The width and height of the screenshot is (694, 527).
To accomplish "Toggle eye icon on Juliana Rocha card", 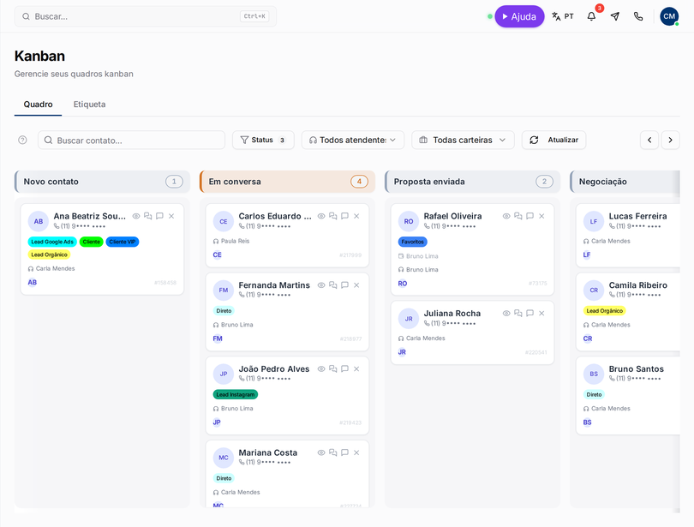I will point(506,314).
